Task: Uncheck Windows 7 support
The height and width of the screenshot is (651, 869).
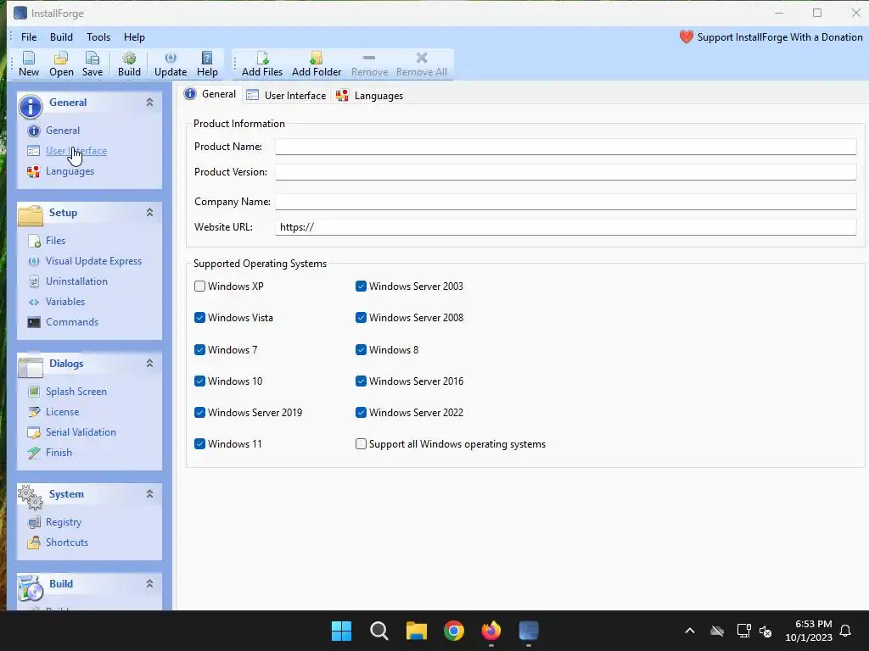Action: [200, 350]
